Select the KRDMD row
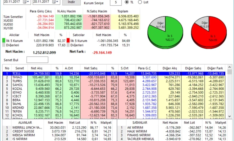 point(114,108)
